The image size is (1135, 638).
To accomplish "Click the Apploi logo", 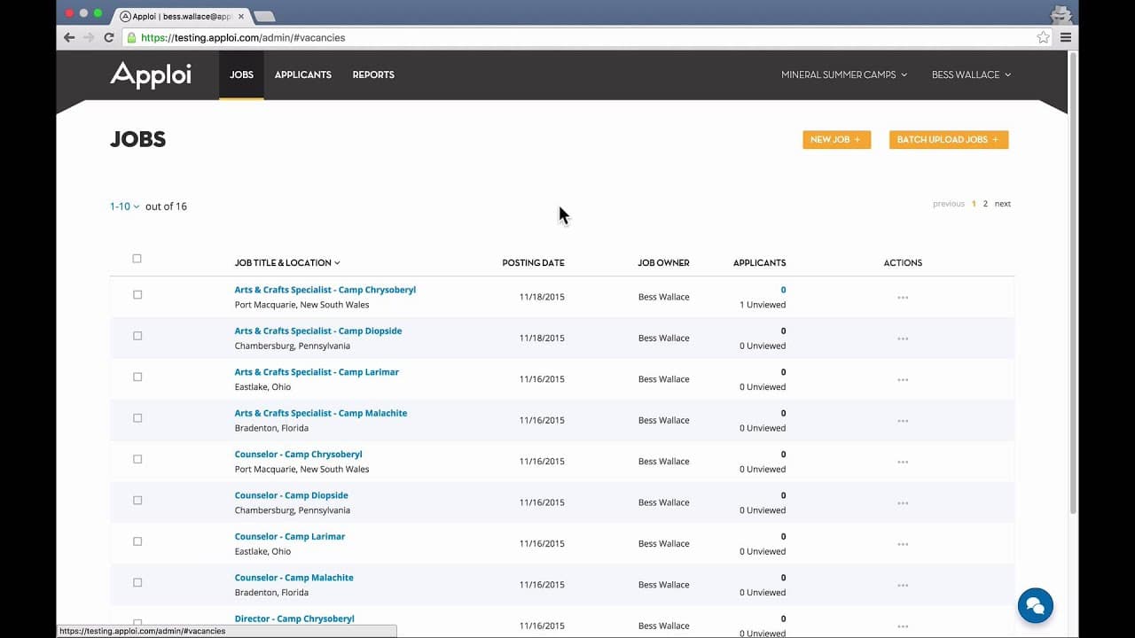I will [151, 75].
